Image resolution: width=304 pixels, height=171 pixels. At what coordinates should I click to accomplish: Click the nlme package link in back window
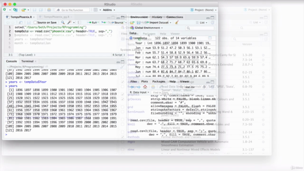(131, 150)
